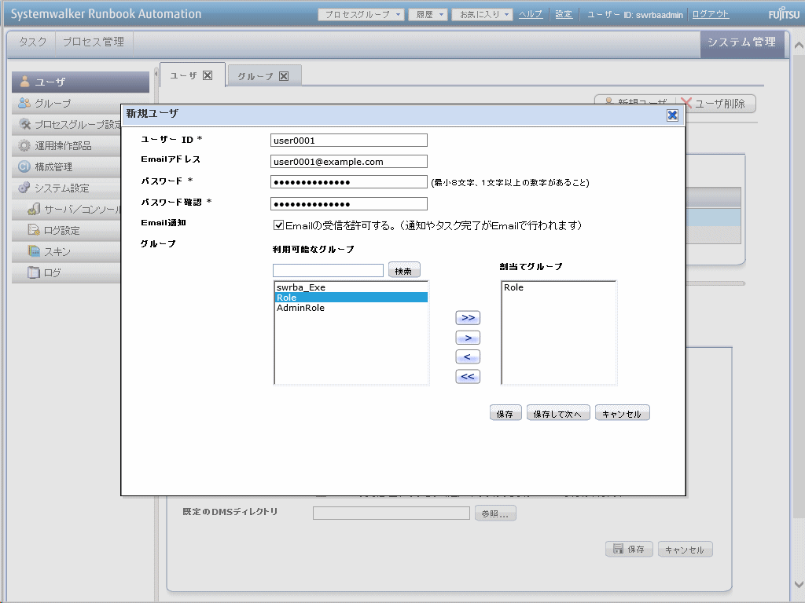Close the グループ tab with its X icon
Viewport: 805px width, 603px height.
pyautogui.click(x=284, y=76)
